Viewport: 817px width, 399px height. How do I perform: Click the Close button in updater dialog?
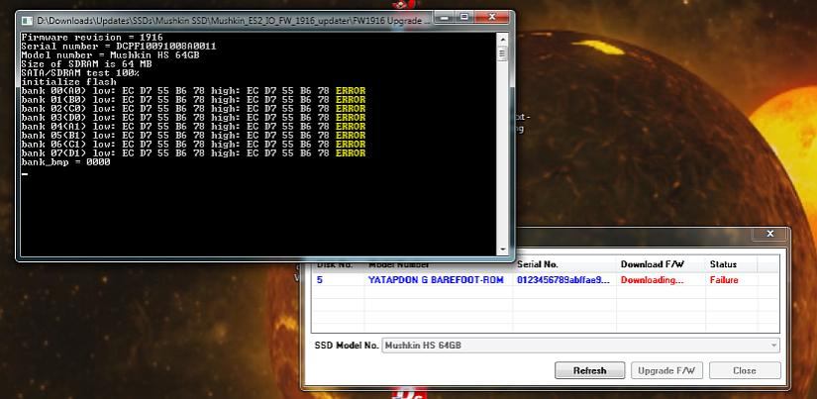[x=745, y=370]
